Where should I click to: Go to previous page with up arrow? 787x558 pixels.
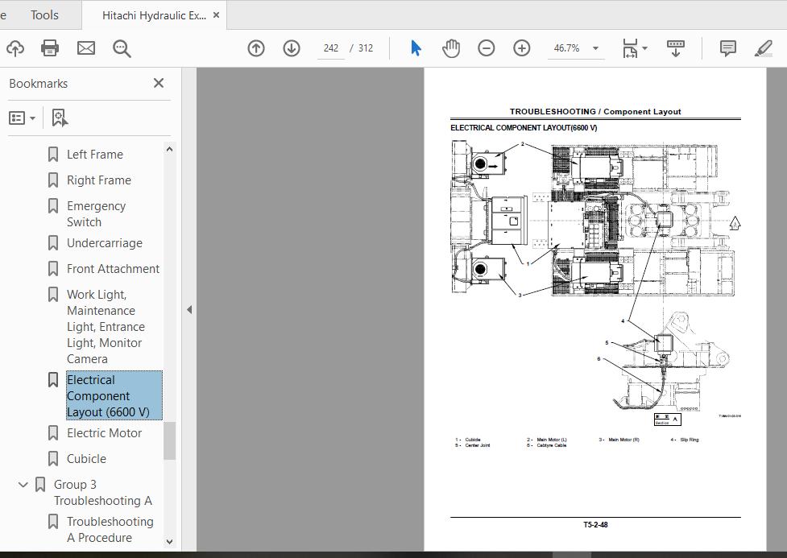click(x=256, y=48)
